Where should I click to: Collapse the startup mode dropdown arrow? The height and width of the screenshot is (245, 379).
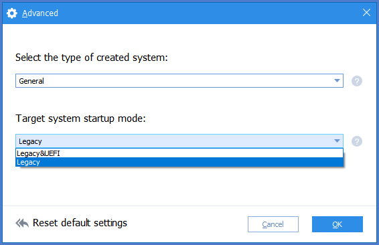tap(337, 141)
